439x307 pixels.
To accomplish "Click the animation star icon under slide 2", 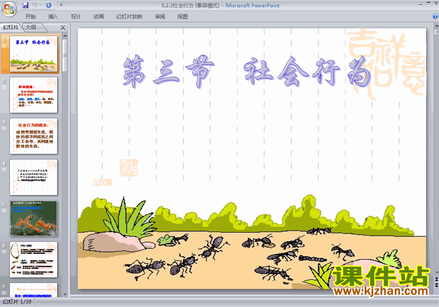I will (4, 87).
